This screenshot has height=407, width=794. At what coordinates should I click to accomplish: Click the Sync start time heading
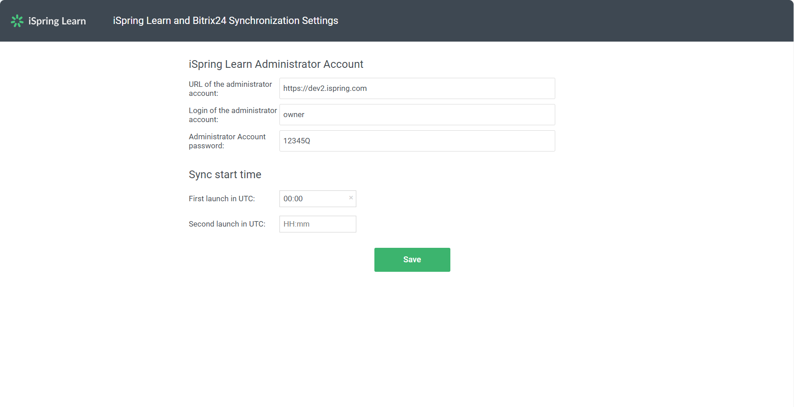pos(225,175)
